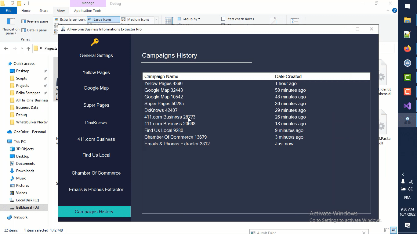Viewport: 417px width, 234px height.
Task: Sort by the Campaign Name column header
Action: 208,76
